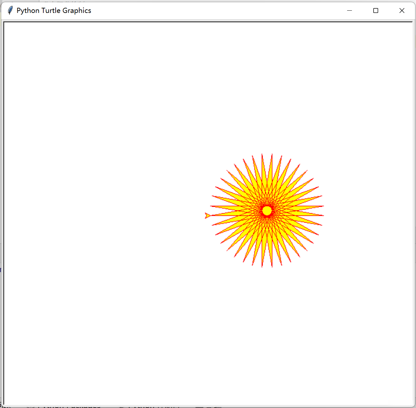Viewport: 416px width, 408px height.
Task: Click the turtle arrow cursor
Action: [x=208, y=215]
